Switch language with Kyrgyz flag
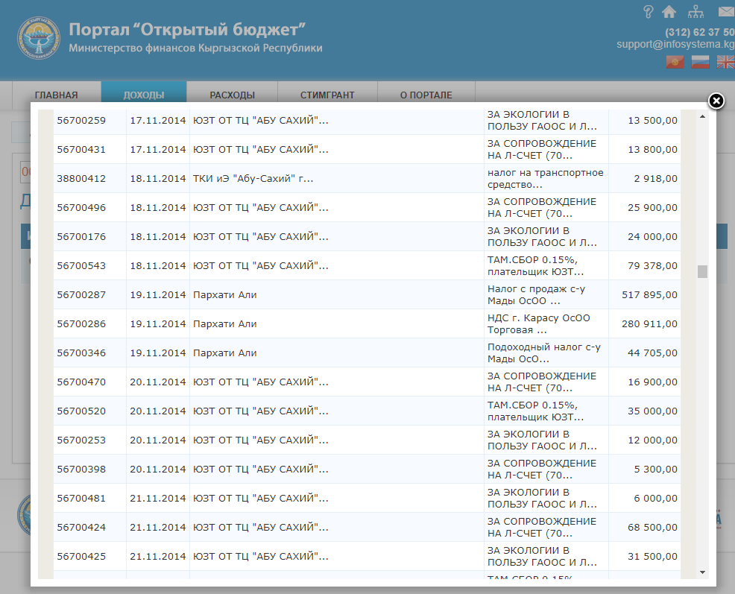Image resolution: width=735 pixels, height=594 pixels. (x=675, y=63)
